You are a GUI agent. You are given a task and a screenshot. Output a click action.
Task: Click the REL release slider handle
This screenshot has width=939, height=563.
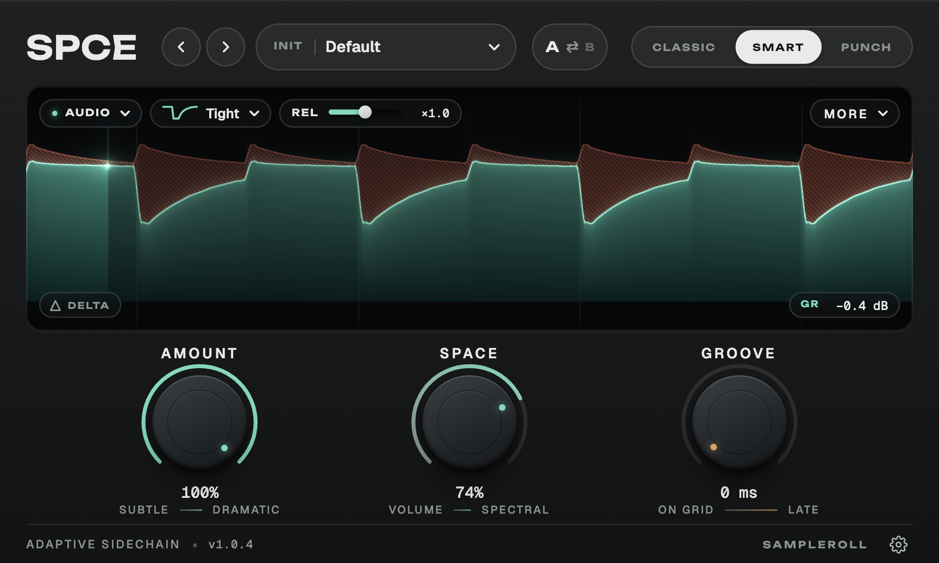pos(365,112)
